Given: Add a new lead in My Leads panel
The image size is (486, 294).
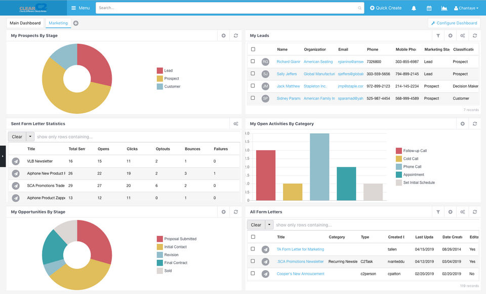Looking at the screenshot, I should [x=450, y=35].
